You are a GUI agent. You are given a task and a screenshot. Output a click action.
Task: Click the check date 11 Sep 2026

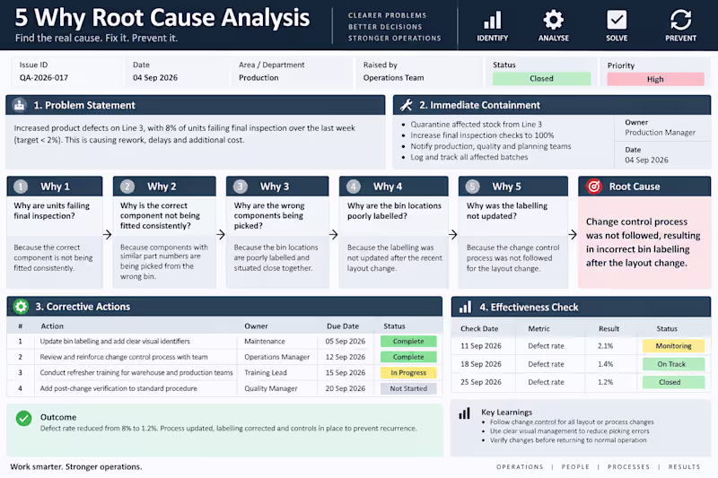tap(481, 346)
